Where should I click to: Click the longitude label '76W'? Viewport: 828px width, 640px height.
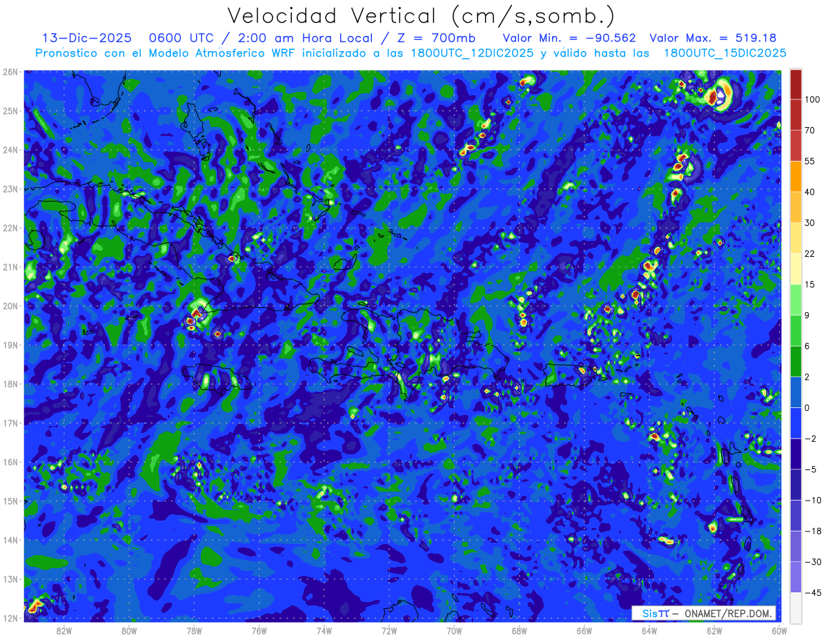(x=259, y=630)
